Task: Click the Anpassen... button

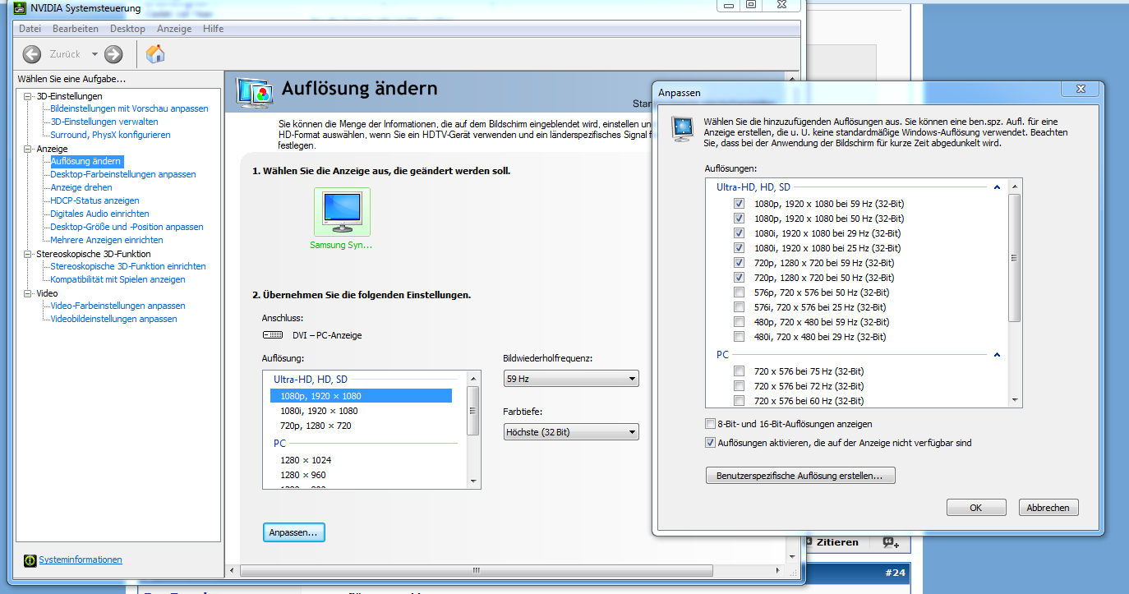Action: pos(294,532)
